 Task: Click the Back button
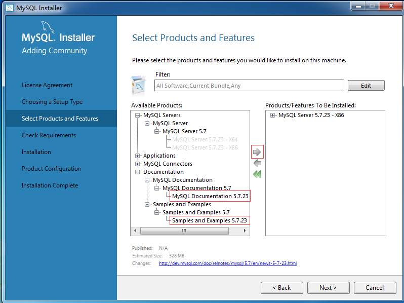pos(282,288)
